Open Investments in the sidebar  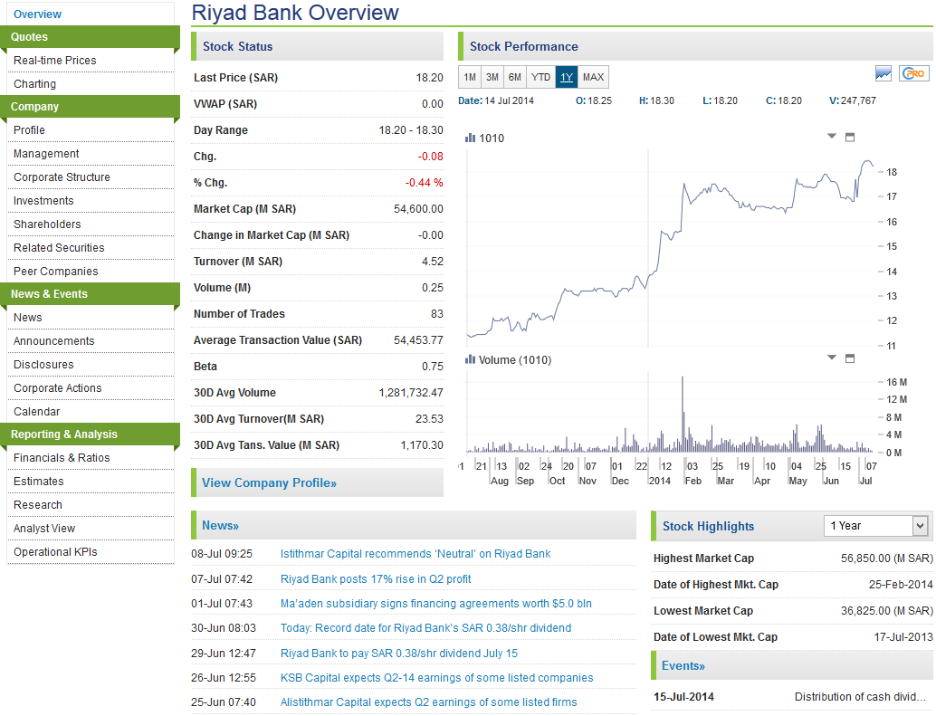[x=43, y=200]
